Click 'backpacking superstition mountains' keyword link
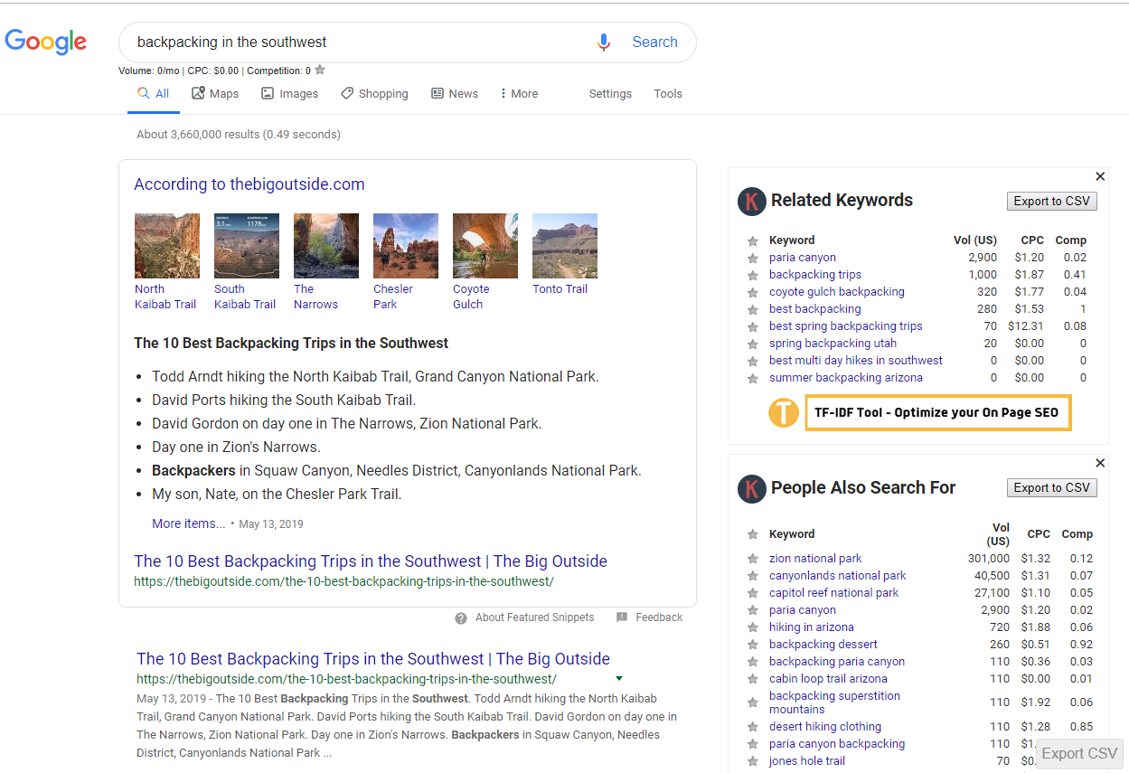Screen dimensions: 1129x773 (x=834, y=702)
